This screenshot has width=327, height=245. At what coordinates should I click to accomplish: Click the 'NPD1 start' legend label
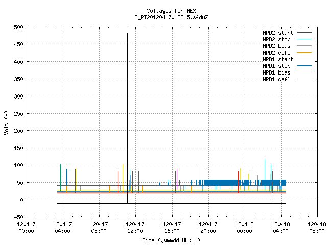coord(278,59)
